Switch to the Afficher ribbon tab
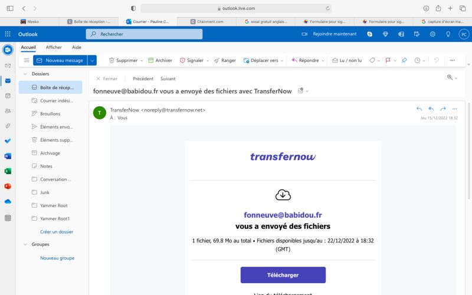The image size is (472, 295). point(54,47)
